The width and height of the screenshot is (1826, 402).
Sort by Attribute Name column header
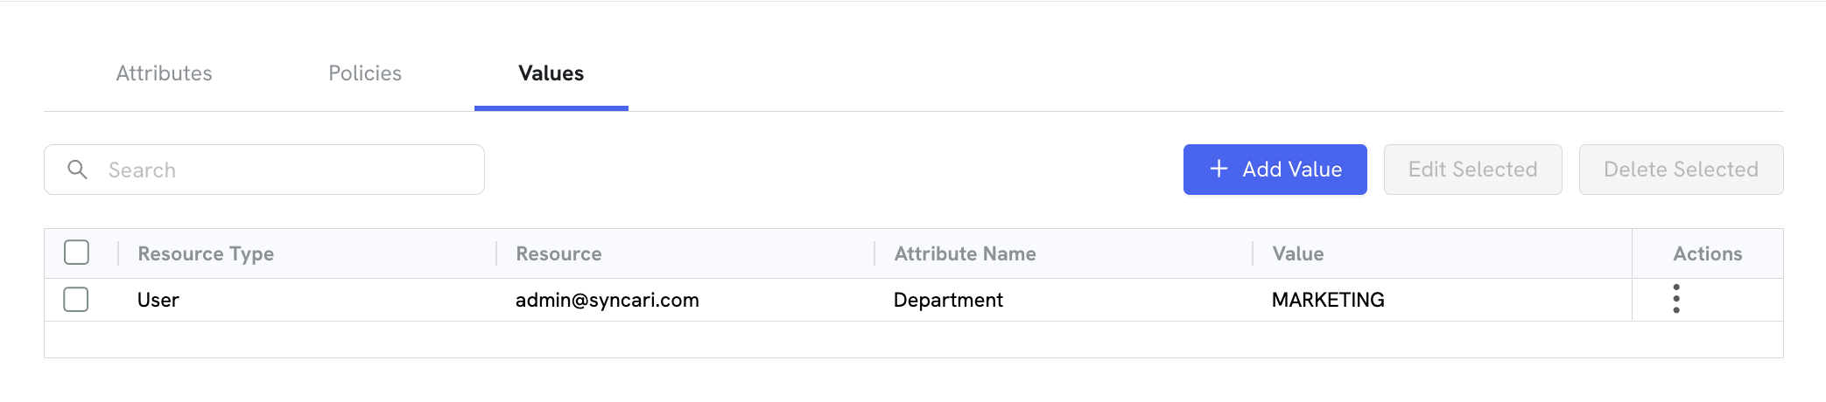click(965, 253)
